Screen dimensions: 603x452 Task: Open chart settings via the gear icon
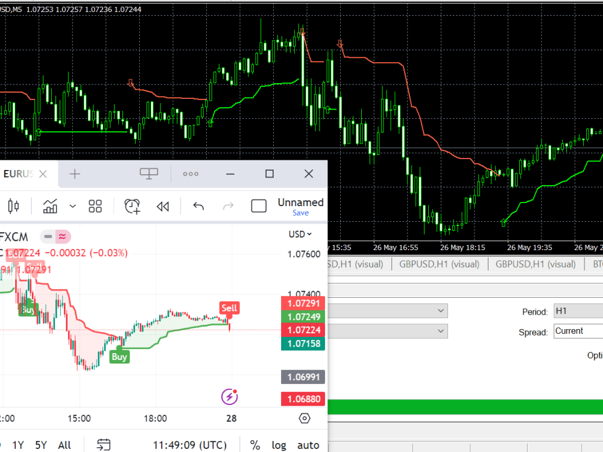304,418
